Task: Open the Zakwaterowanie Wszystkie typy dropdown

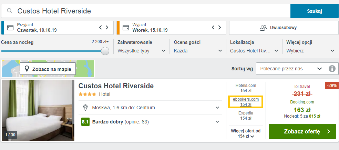Action: coord(142,51)
